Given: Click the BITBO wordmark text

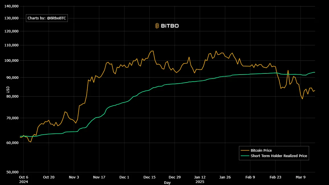Looking at the screenshot, I should [170, 26].
